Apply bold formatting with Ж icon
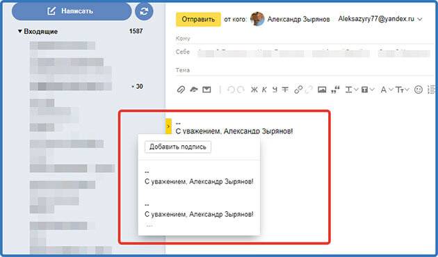Screen dimensions: 438x257 [x=254, y=90]
